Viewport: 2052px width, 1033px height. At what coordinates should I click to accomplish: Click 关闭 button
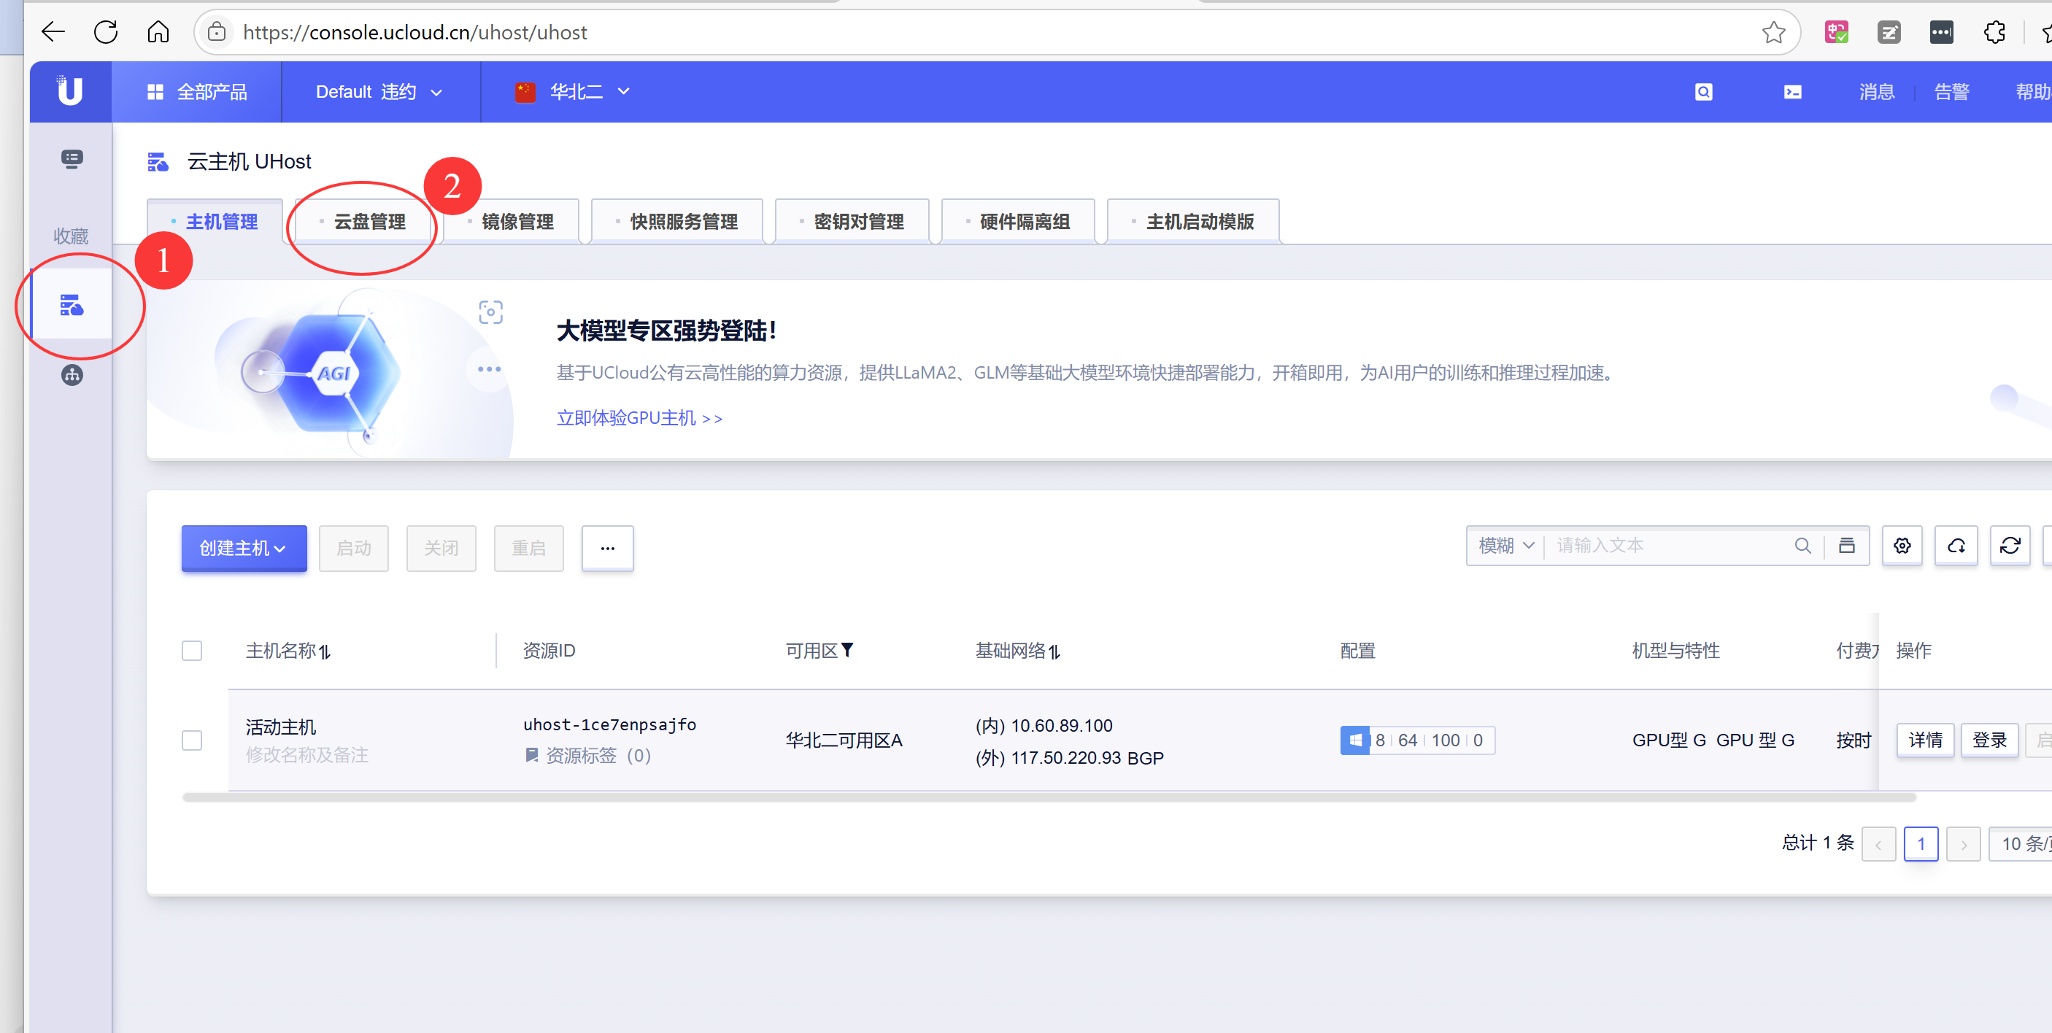(x=441, y=548)
